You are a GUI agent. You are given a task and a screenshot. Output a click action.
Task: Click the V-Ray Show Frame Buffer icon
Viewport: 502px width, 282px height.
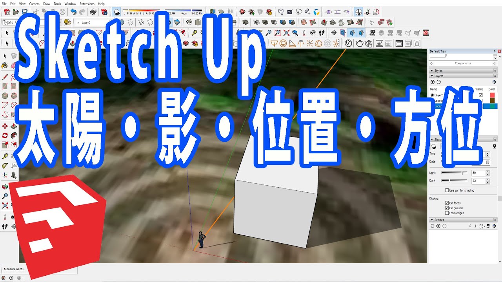[x=399, y=43]
